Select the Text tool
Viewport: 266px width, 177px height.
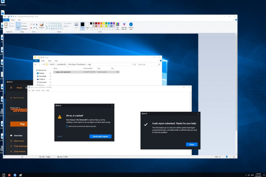point(36,25)
